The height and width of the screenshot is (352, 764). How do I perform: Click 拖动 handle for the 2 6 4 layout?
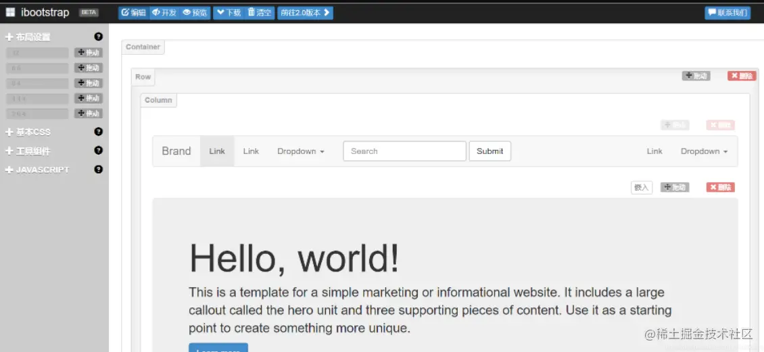[x=88, y=114]
